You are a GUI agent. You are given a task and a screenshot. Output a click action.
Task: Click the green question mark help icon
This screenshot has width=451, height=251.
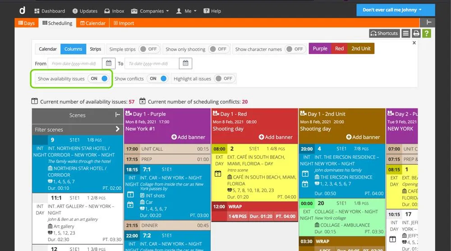(427, 33)
